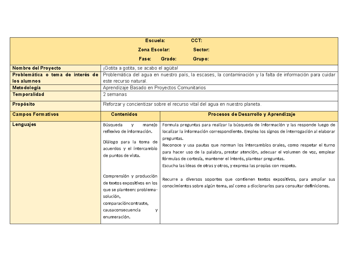This screenshot has height=269, width=349.
Task: Select the Propósito row label
Action: click(x=55, y=106)
